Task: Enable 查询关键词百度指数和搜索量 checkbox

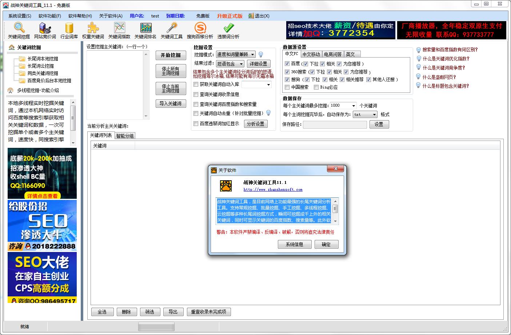Action: pyautogui.click(x=196, y=104)
